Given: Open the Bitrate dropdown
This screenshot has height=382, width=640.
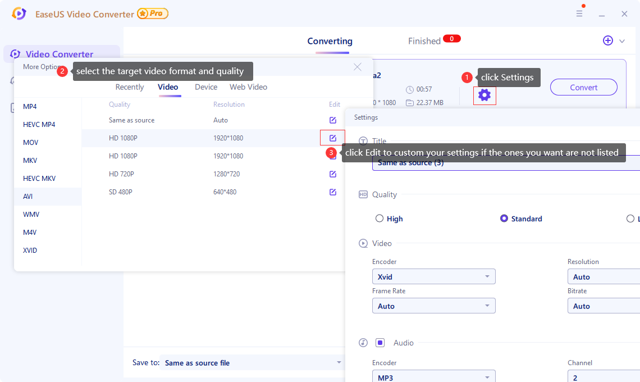Looking at the screenshot, I should (x=604, y=306).
